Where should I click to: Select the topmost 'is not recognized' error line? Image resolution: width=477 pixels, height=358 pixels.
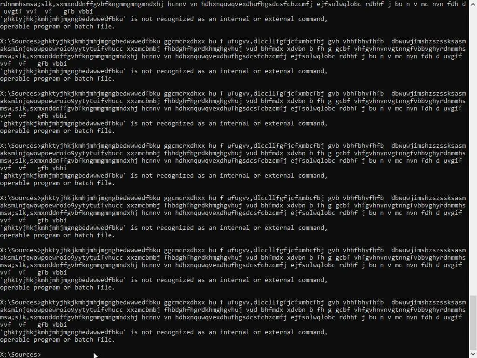[164, 19]
